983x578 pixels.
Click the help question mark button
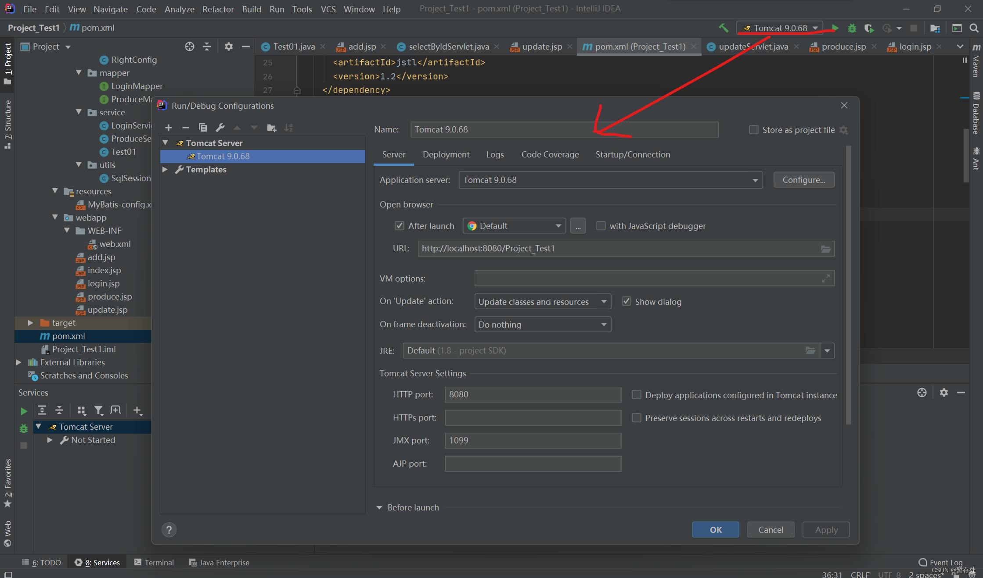[x=169, y=530]
